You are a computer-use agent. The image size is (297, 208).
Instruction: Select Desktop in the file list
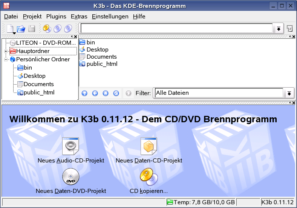coord(94,50)
